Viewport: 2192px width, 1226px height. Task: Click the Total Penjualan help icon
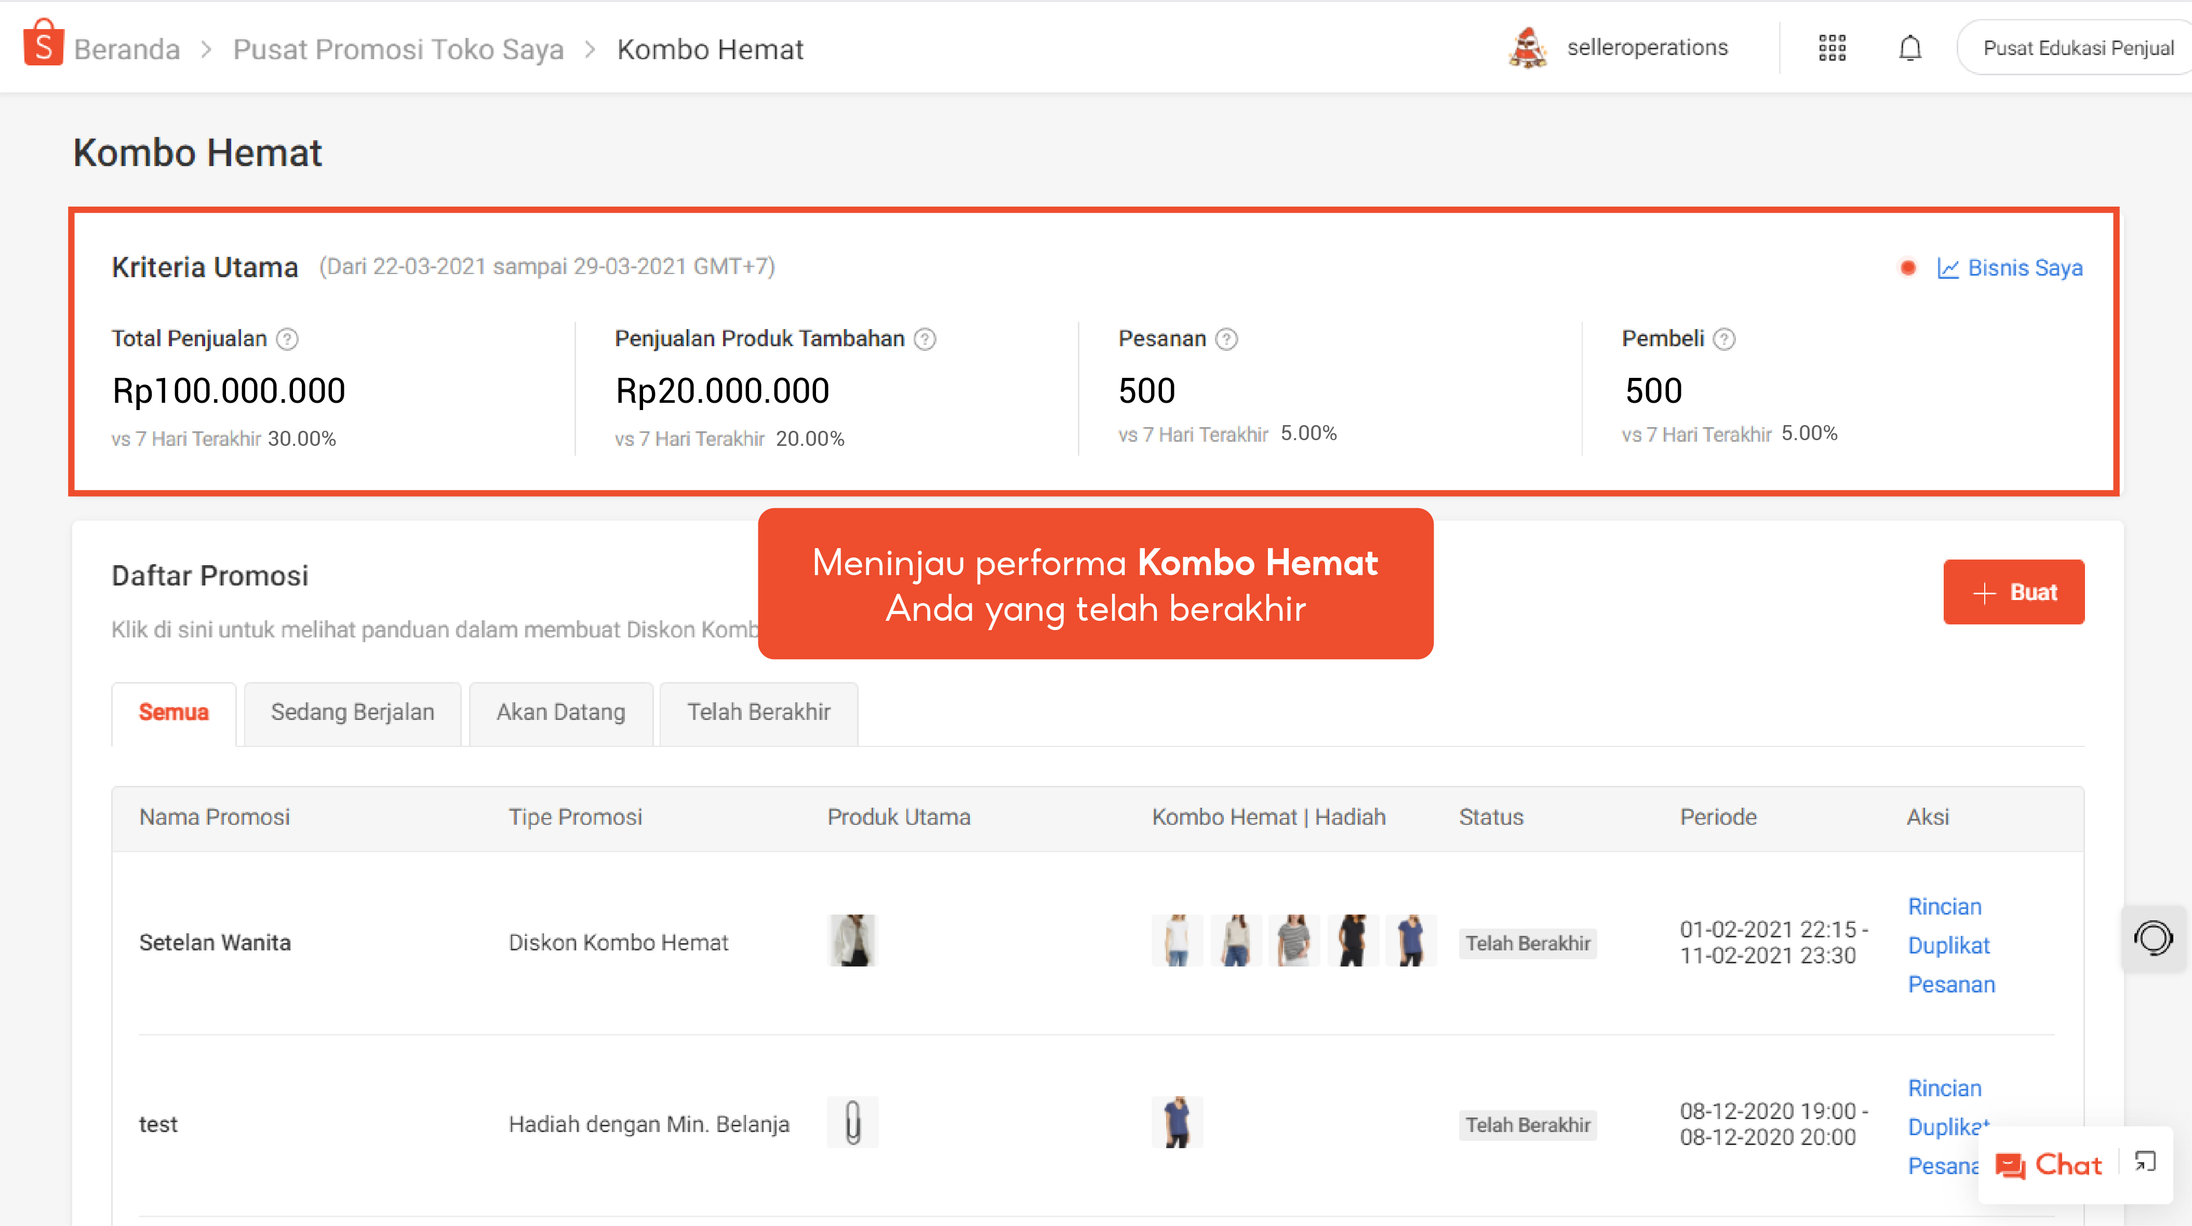(288, 339)
